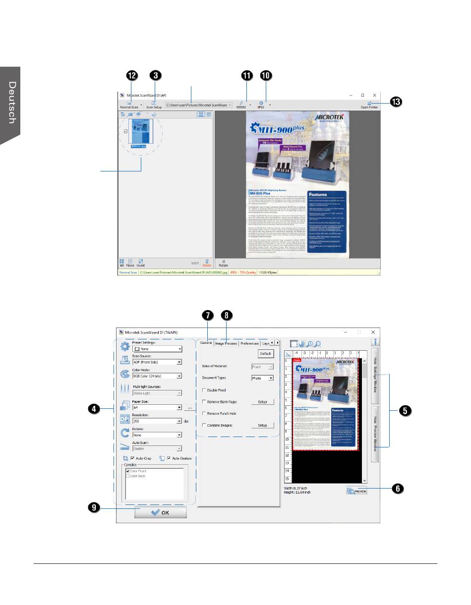The height and width of the screenshot is (605, 471).
Task: Click the preview pane vertical scrollbar
Action: [x=365, y=421]
